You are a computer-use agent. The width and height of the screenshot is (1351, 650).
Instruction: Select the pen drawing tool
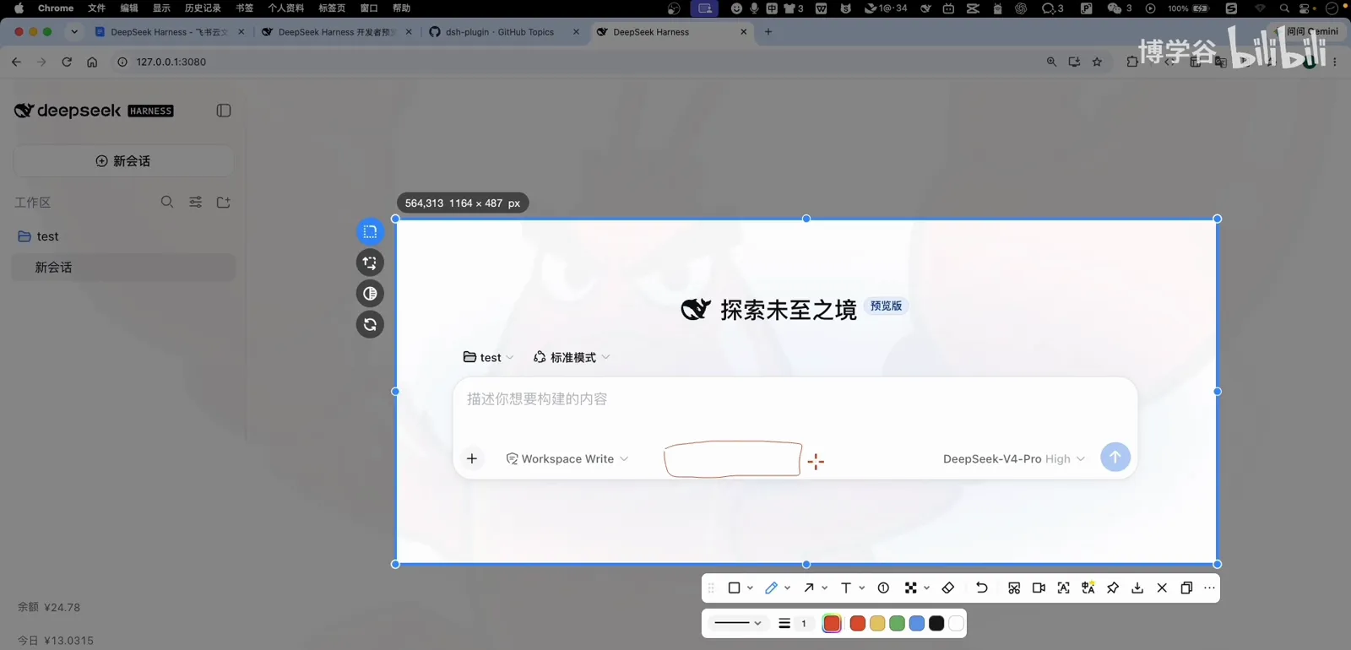click(771, 588)
